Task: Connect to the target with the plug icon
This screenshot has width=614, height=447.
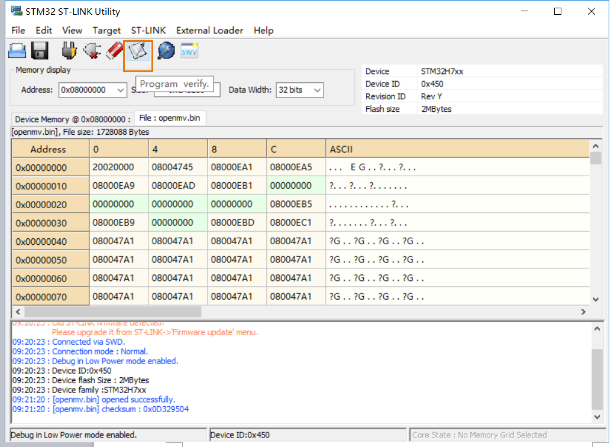Action: coord(69,51)
